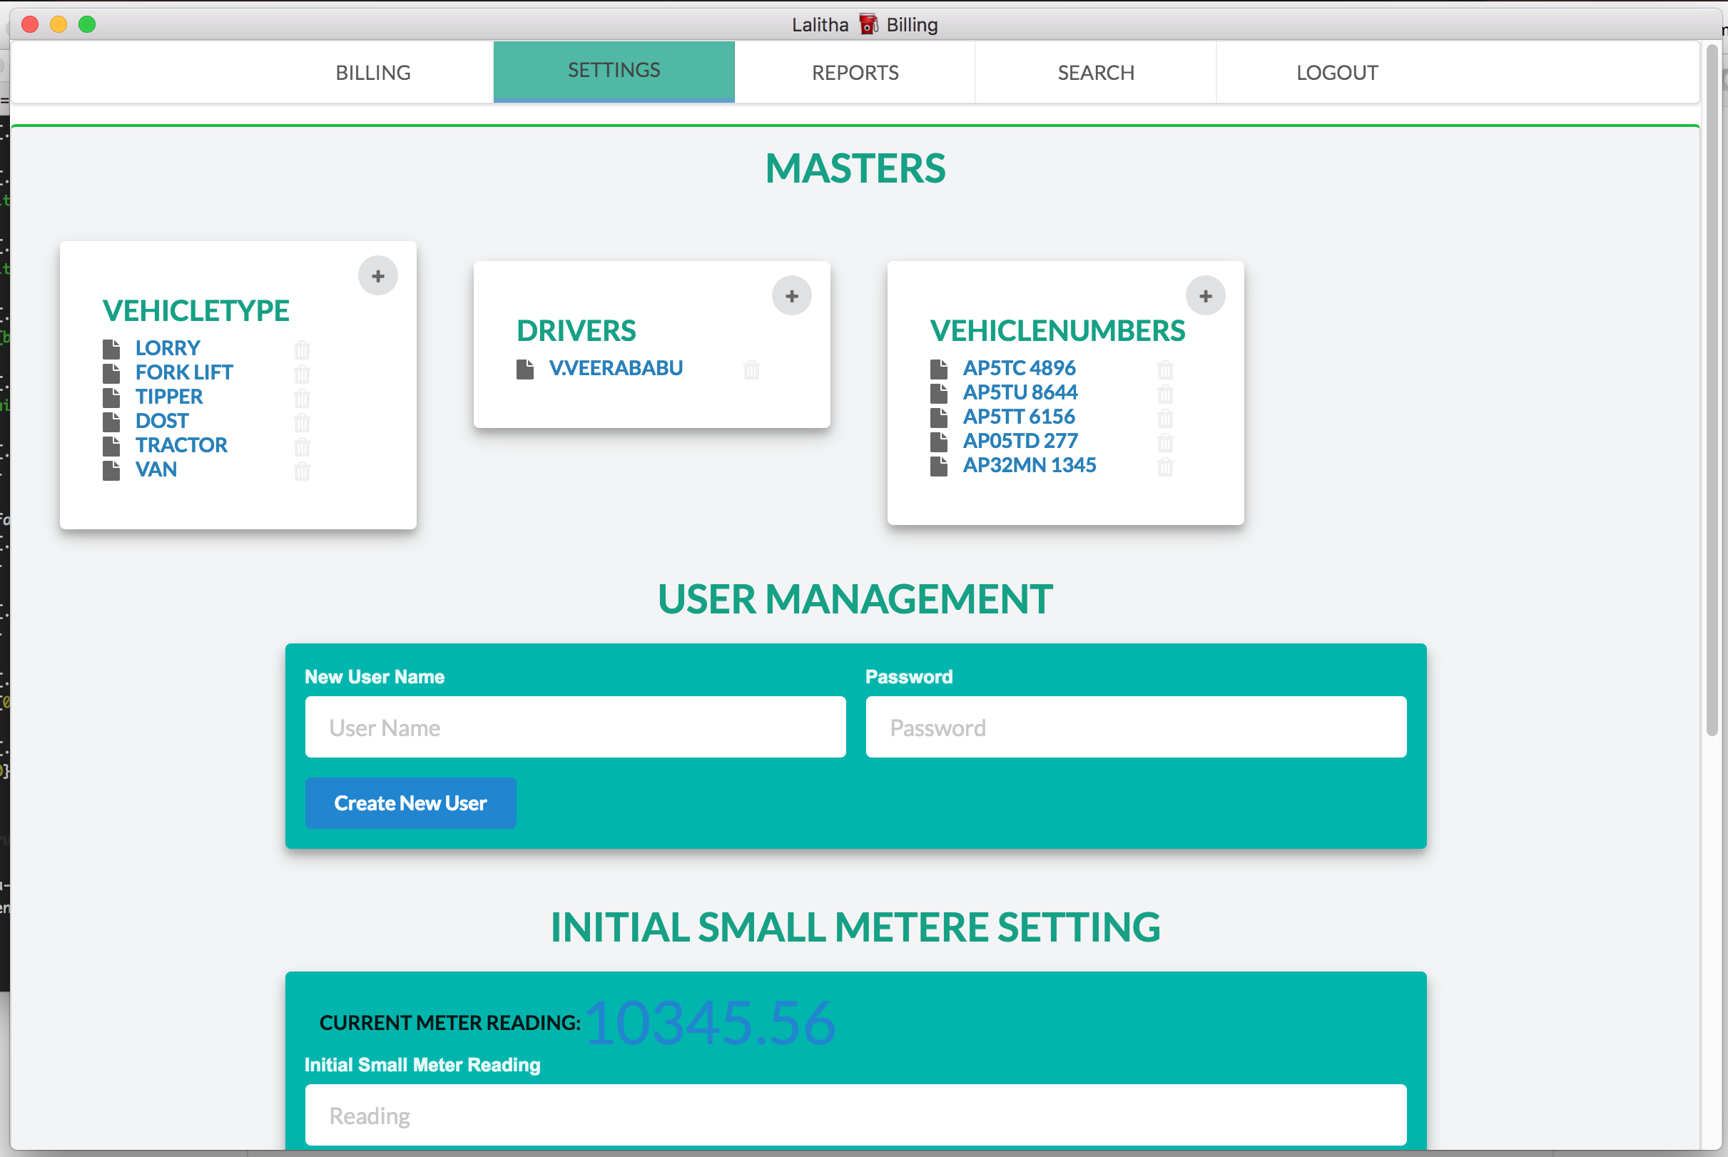This screenshot has width=1728, height=1157.
Task: Delete the FORK LIFT vehicle type
Action: 302,373
